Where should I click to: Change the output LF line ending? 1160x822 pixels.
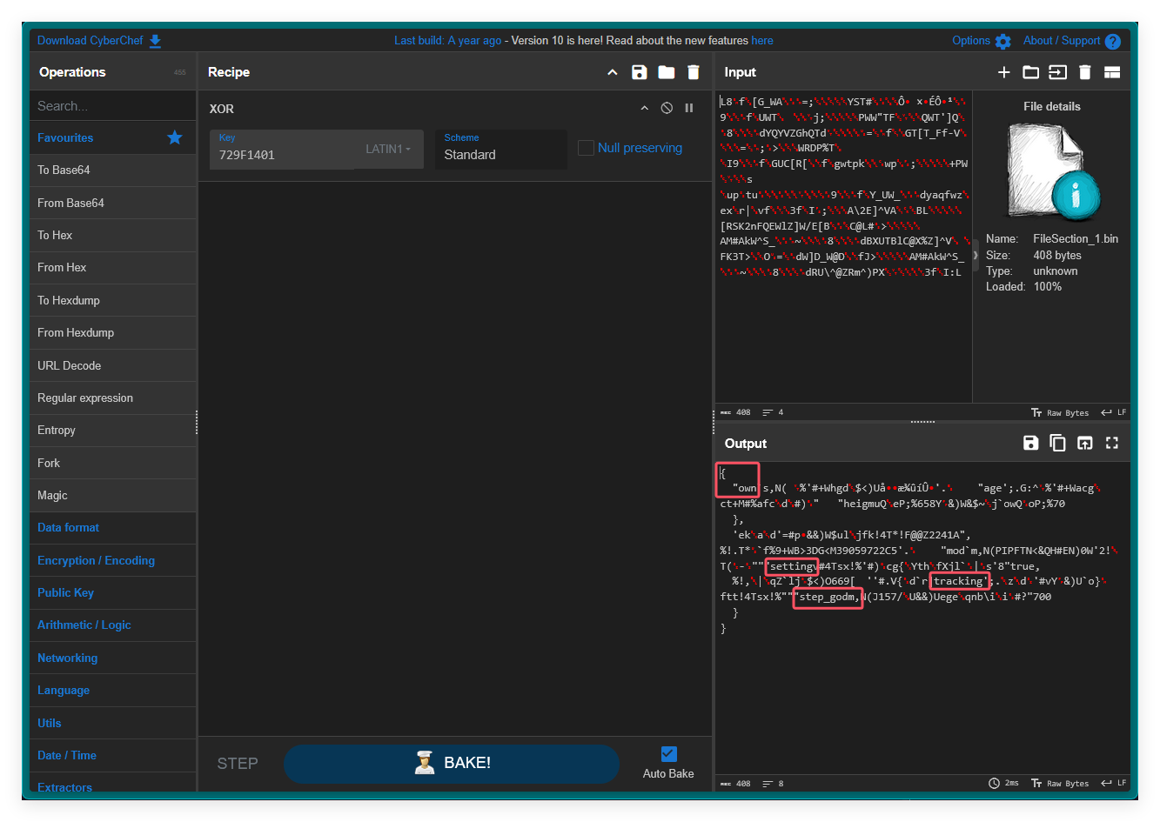[1113, 783]
